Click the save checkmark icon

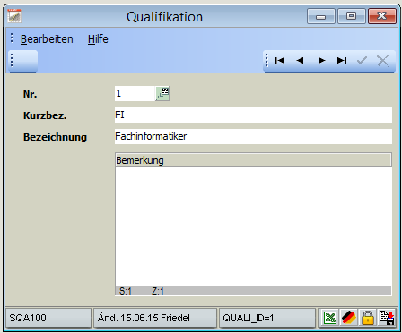click(x=362, y=61)
